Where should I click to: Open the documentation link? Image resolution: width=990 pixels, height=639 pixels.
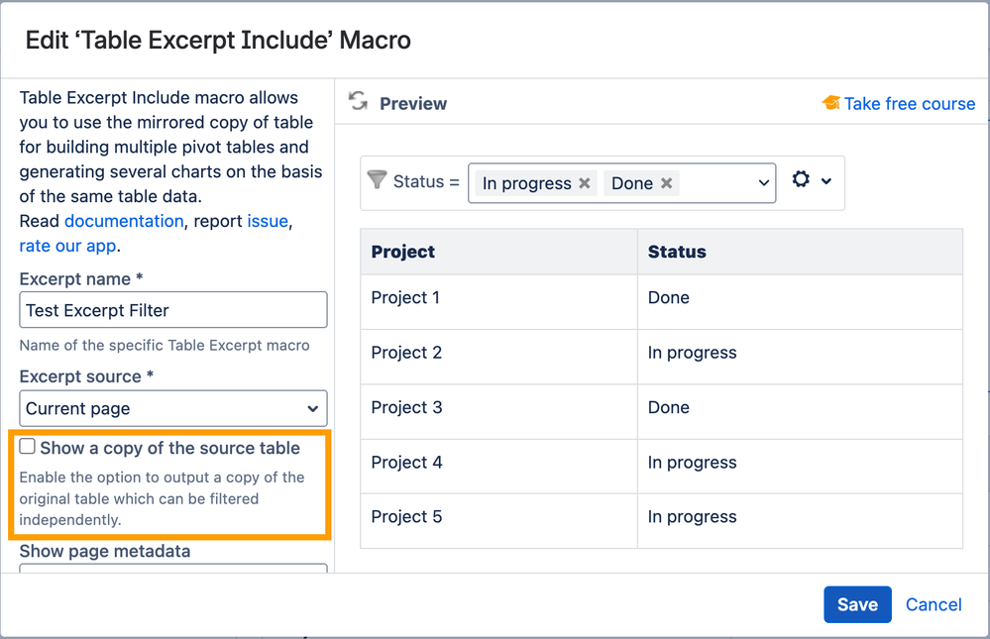124,221
